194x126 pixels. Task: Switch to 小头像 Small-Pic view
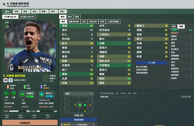27,17
